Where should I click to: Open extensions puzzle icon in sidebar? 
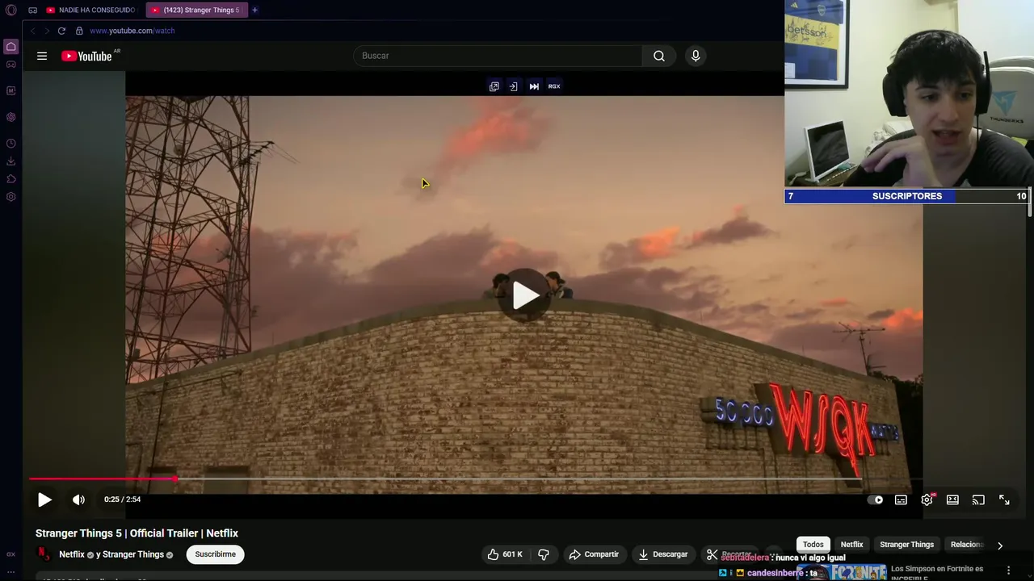pos(11,179)
